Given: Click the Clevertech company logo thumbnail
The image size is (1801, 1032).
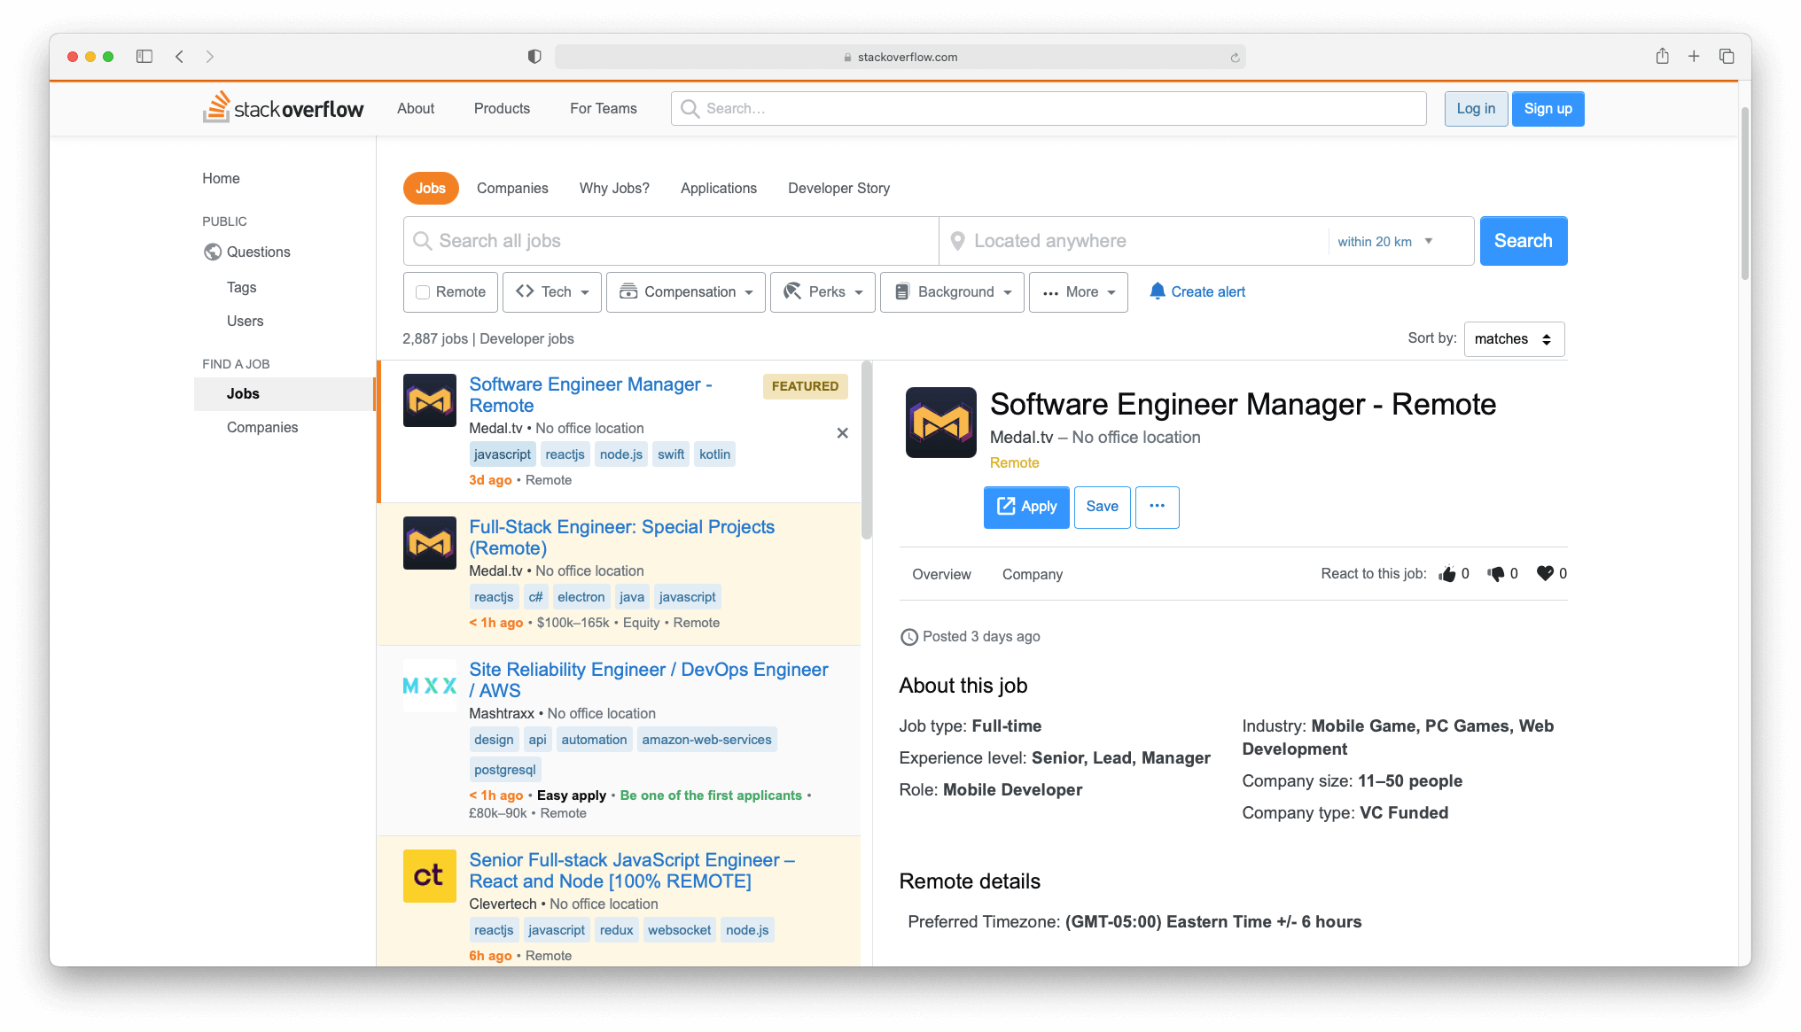Looking at the screenshot, I should click(x=429, y=875).
